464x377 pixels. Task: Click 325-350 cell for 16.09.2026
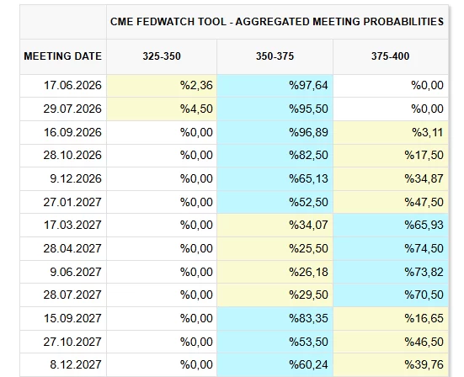(162, 132)
